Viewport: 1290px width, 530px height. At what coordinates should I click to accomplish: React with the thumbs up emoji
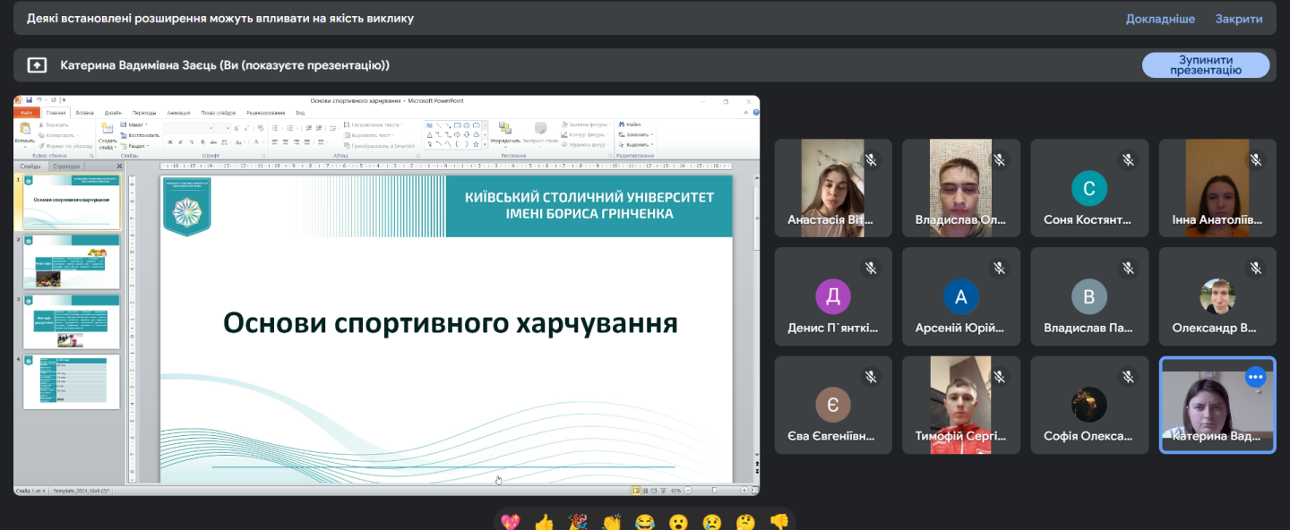(544, 522)
